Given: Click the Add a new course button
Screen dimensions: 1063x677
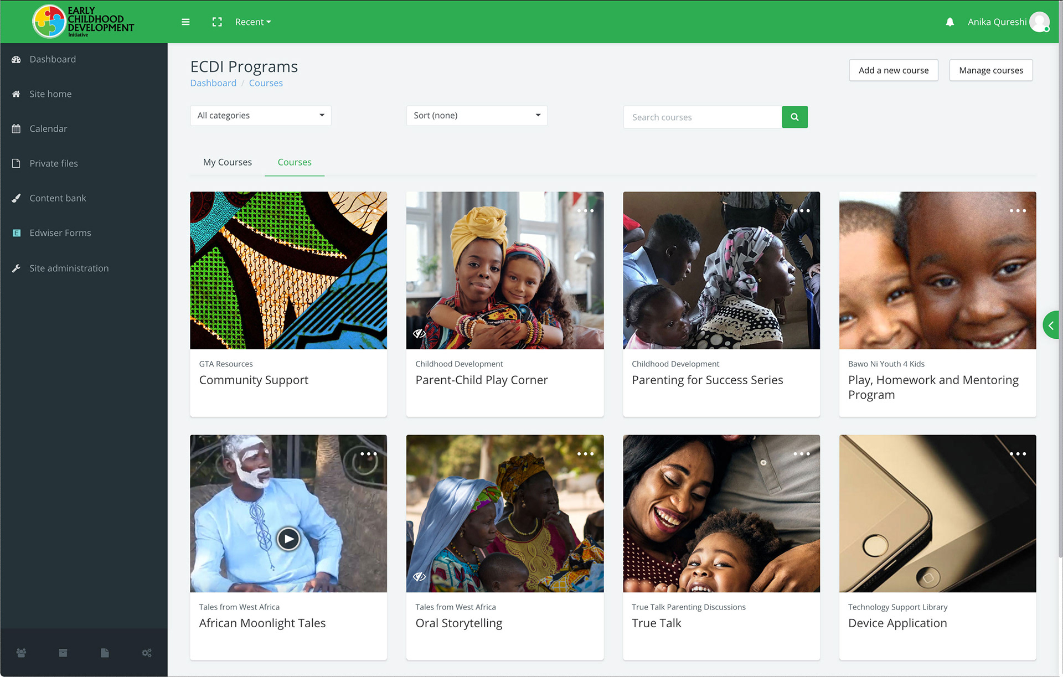Looking at the screenshot, I should [894, 70].
